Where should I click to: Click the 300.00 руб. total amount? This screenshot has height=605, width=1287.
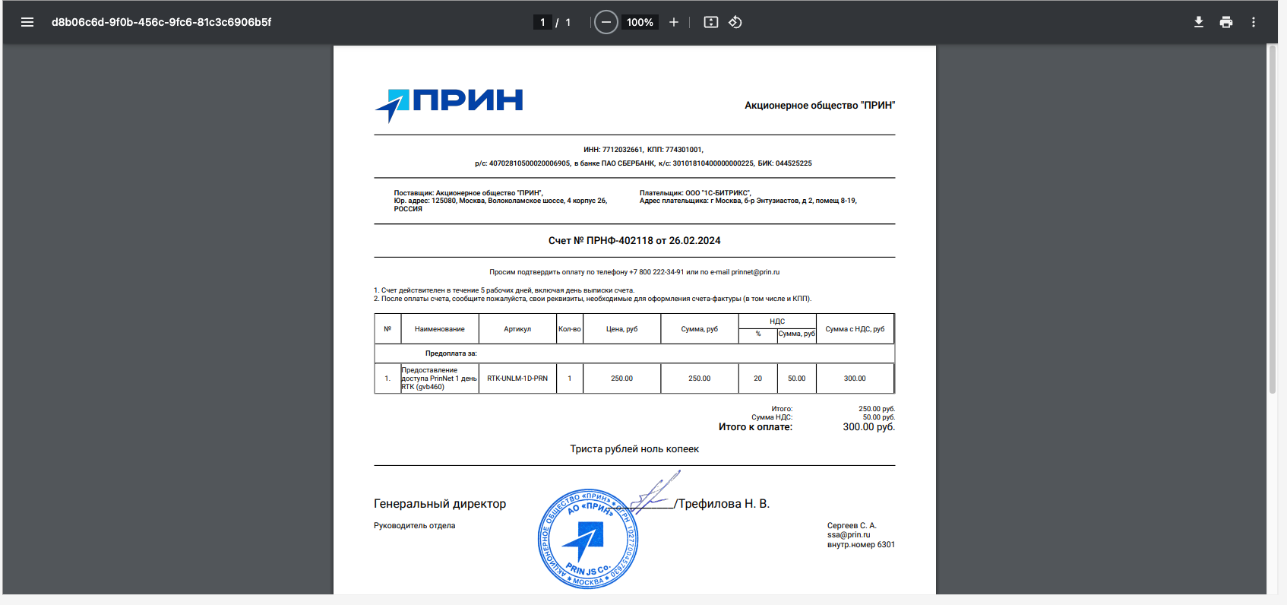(x=869, y=427)
